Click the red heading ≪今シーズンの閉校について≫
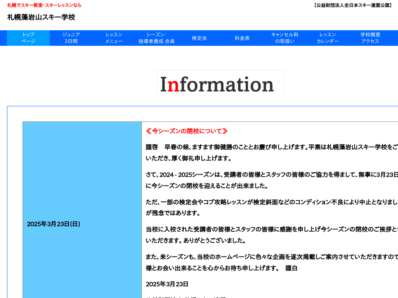The height and width of the screenshot is (298, 398). coord(187,131)
